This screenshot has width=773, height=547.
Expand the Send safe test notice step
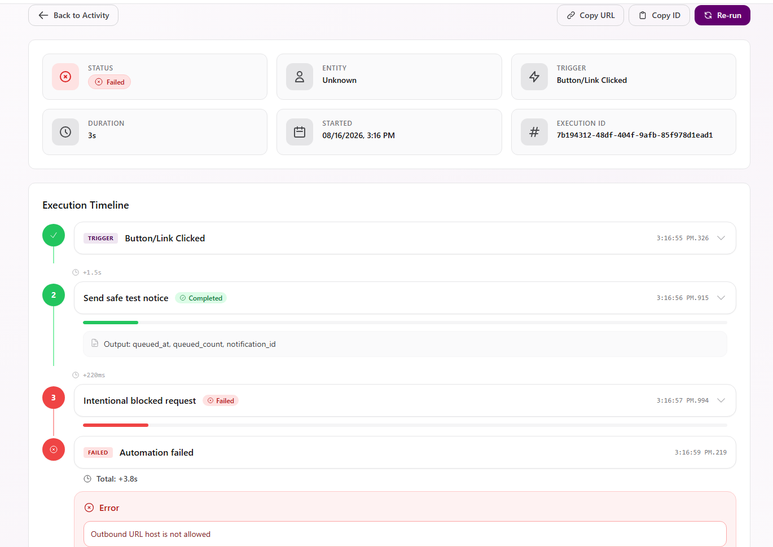[x=721, y=298]
